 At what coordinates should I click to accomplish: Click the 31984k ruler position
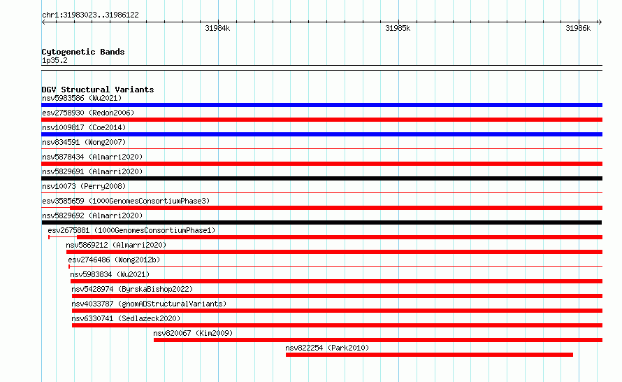[x=217, y=28]
